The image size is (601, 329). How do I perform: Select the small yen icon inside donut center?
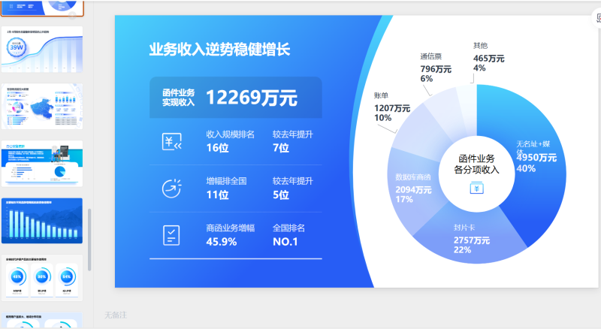(476, 188)
